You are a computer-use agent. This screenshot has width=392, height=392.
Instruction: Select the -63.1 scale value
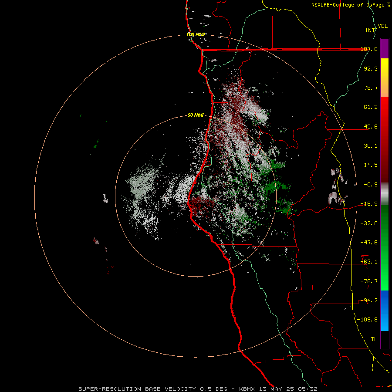tap(369, 262)
